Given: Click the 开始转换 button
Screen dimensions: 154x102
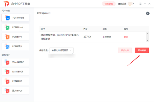Looking at the screenshot, I should click(x=142, y=50).
